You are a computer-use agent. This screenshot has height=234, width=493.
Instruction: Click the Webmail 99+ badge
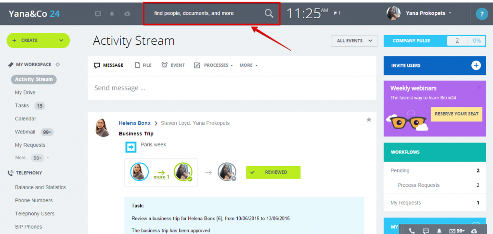(47, 132)
